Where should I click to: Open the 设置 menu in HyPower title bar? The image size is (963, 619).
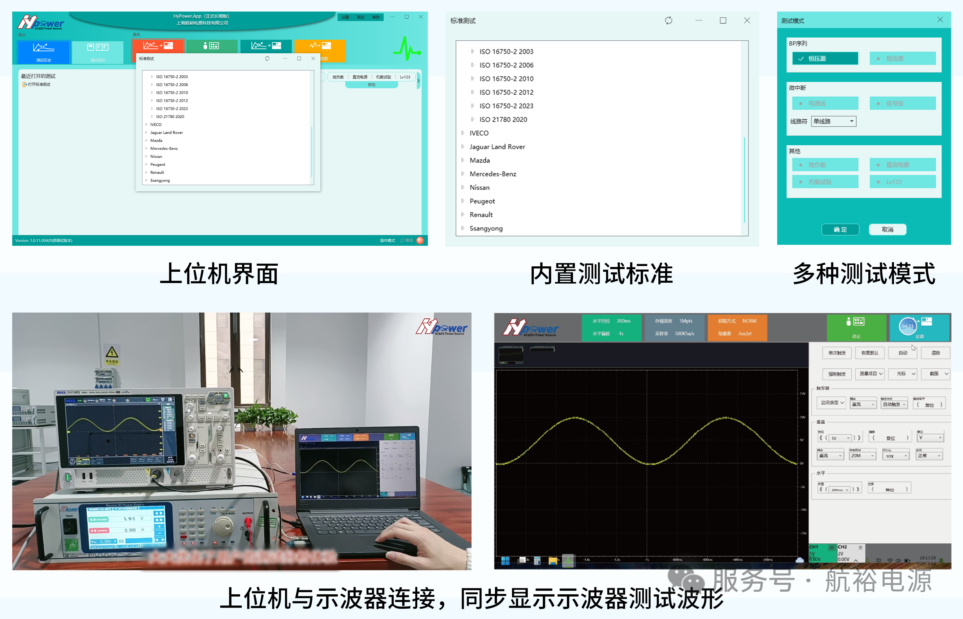(345, 17)
